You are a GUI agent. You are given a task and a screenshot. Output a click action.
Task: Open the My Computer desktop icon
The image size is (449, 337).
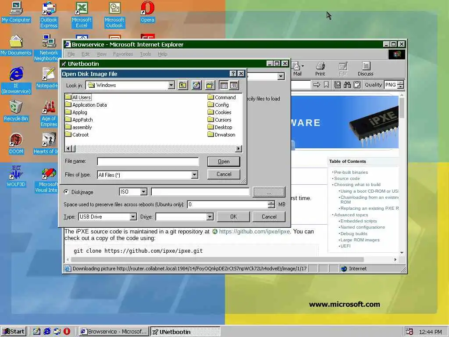pos(16,12)
